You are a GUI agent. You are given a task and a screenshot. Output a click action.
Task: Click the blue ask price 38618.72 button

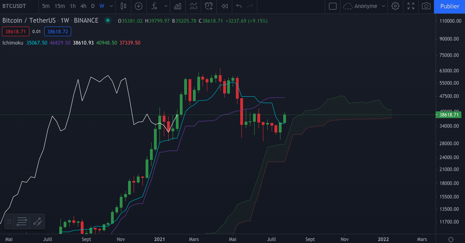tap(57, 31)
